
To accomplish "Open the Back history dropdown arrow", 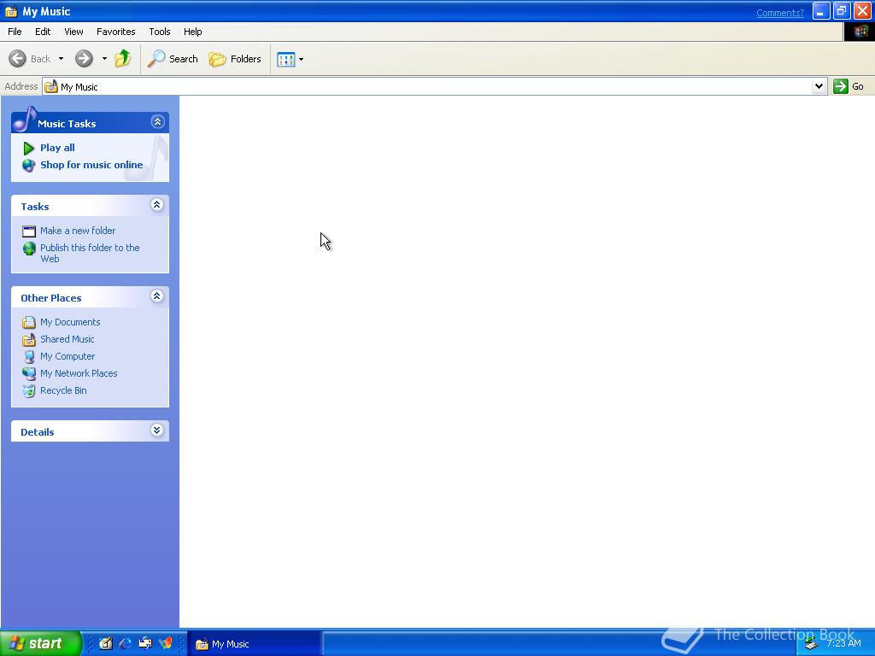I will tap(61, 59).
